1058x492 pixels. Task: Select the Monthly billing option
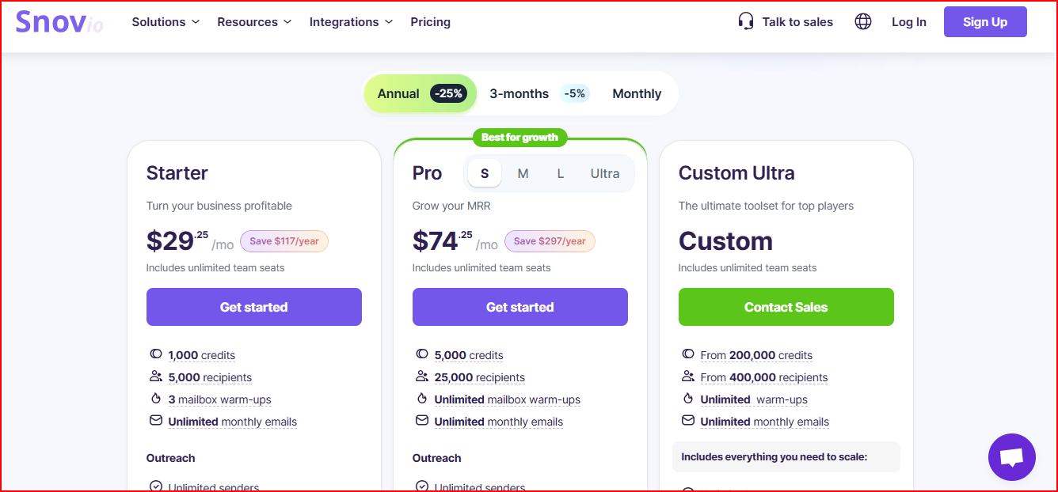[x=636, y=93]
